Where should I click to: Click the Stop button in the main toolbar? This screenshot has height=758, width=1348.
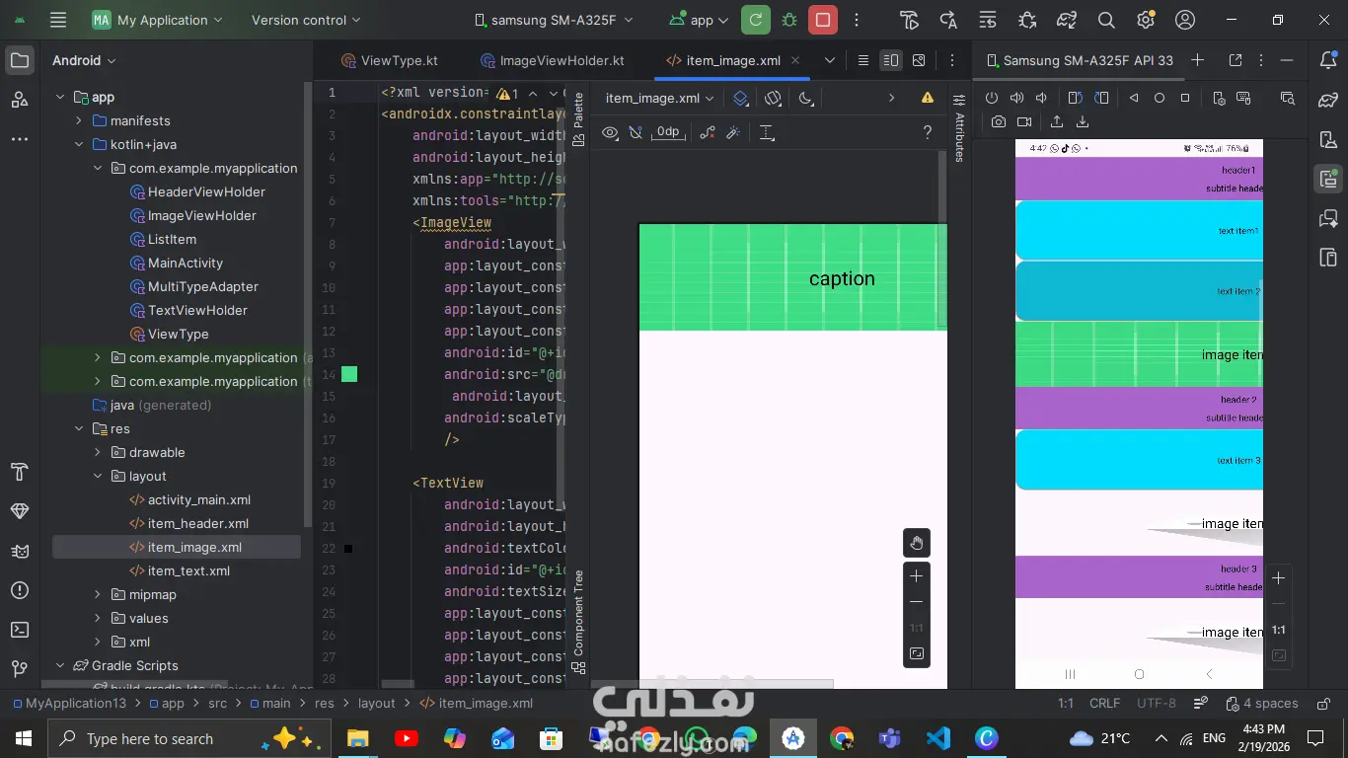[x=823, y=20]
